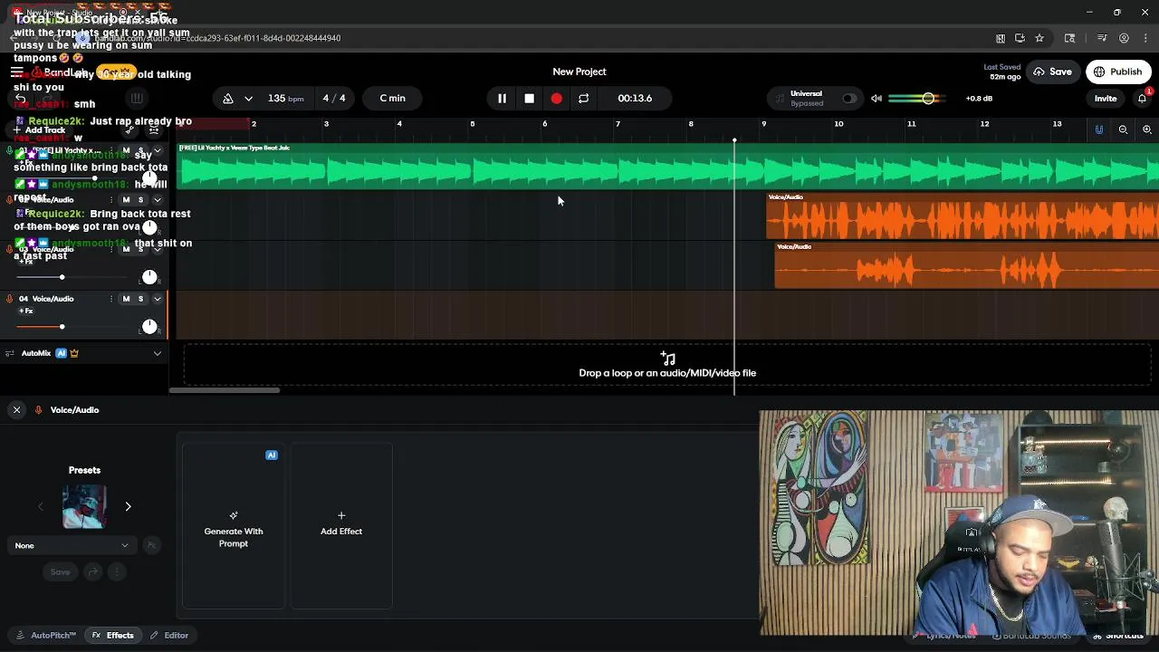This screenshot has height=652, width=1159.
Task: Adjust track 04 volume slider
Action: [x=62, y=326]
